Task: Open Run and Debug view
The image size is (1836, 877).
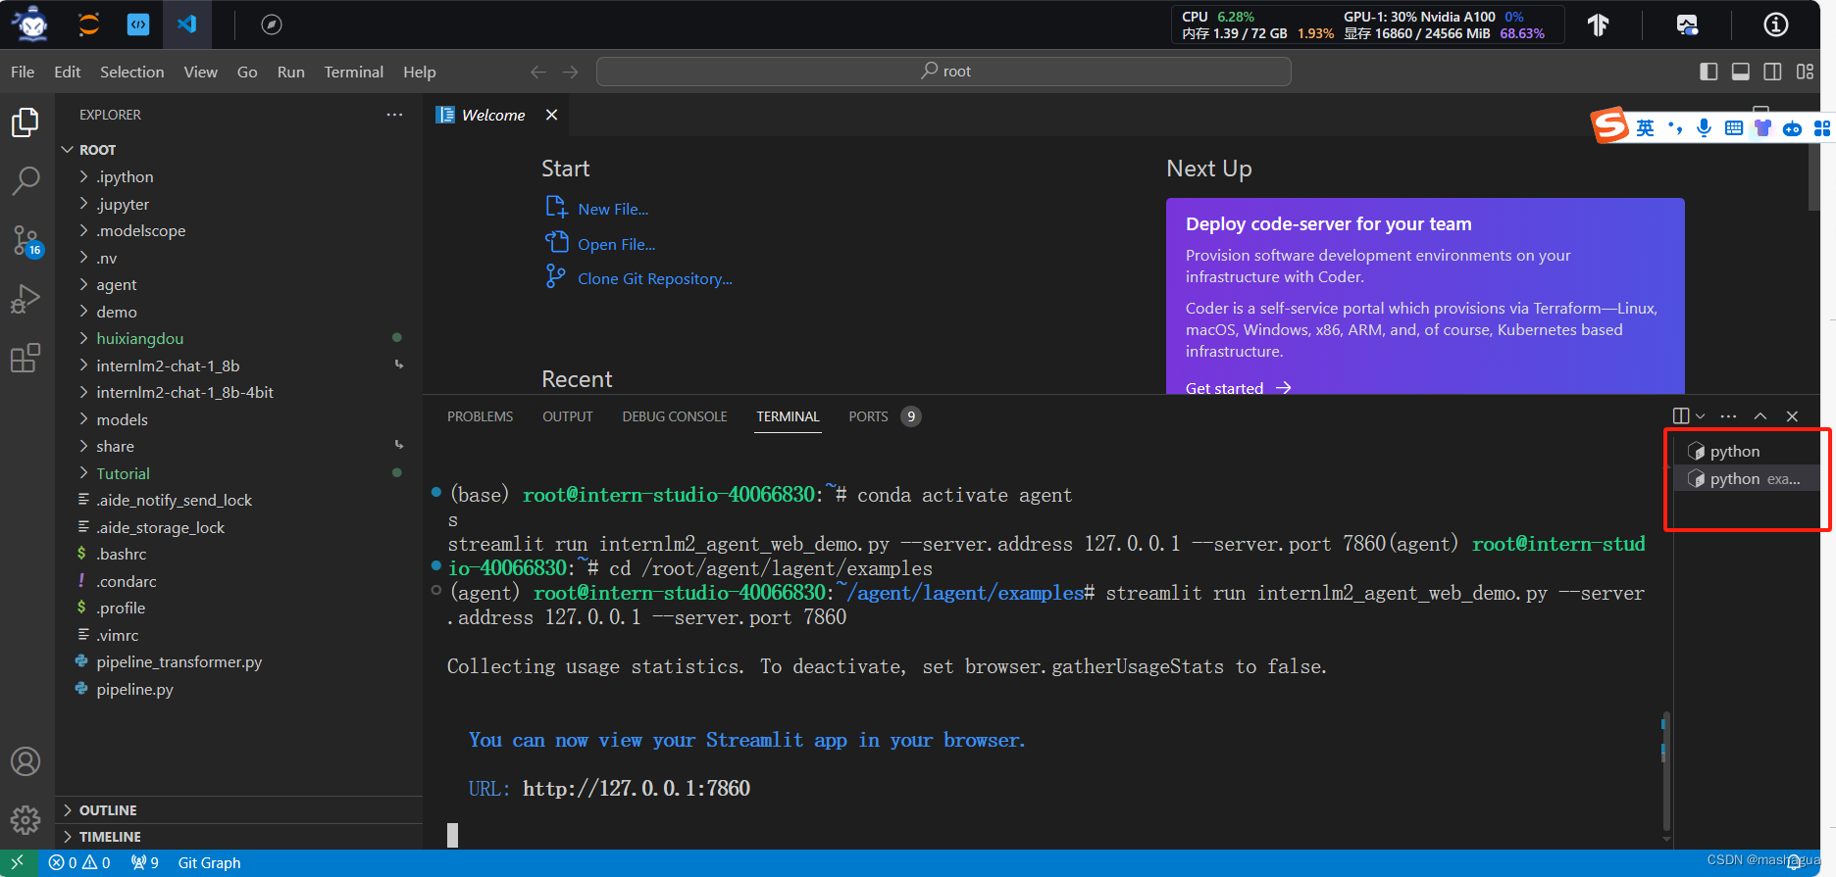Action: coord(25,299)
